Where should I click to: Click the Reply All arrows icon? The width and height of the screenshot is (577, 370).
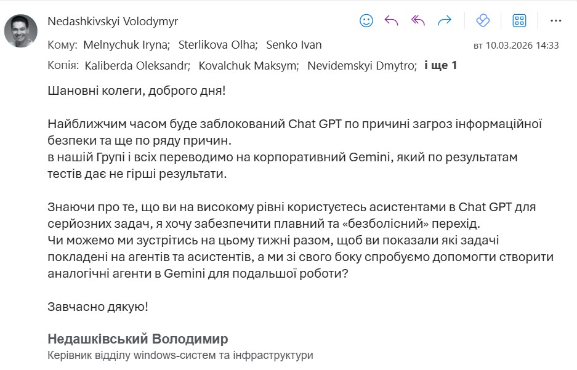[x=418, y=21]
